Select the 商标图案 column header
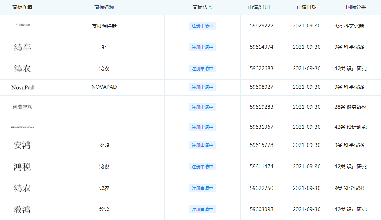Image resolution: width=381 pixels, height=220 pixels. [22, 7]
